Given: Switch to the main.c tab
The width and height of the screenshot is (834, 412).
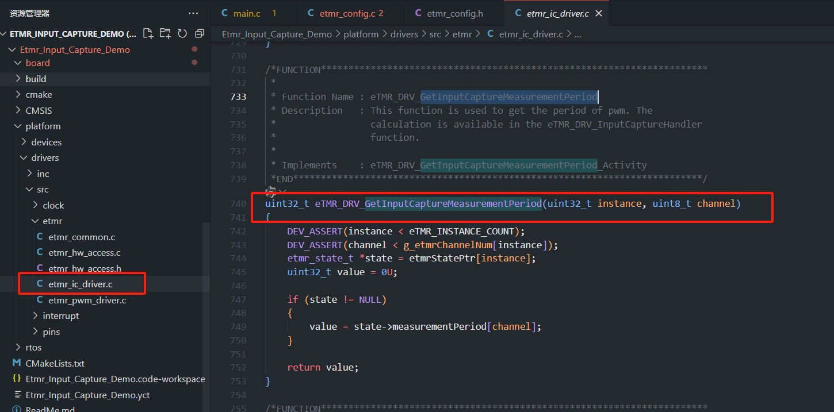Looking at the screenshot, I should (x=254, y=13).
